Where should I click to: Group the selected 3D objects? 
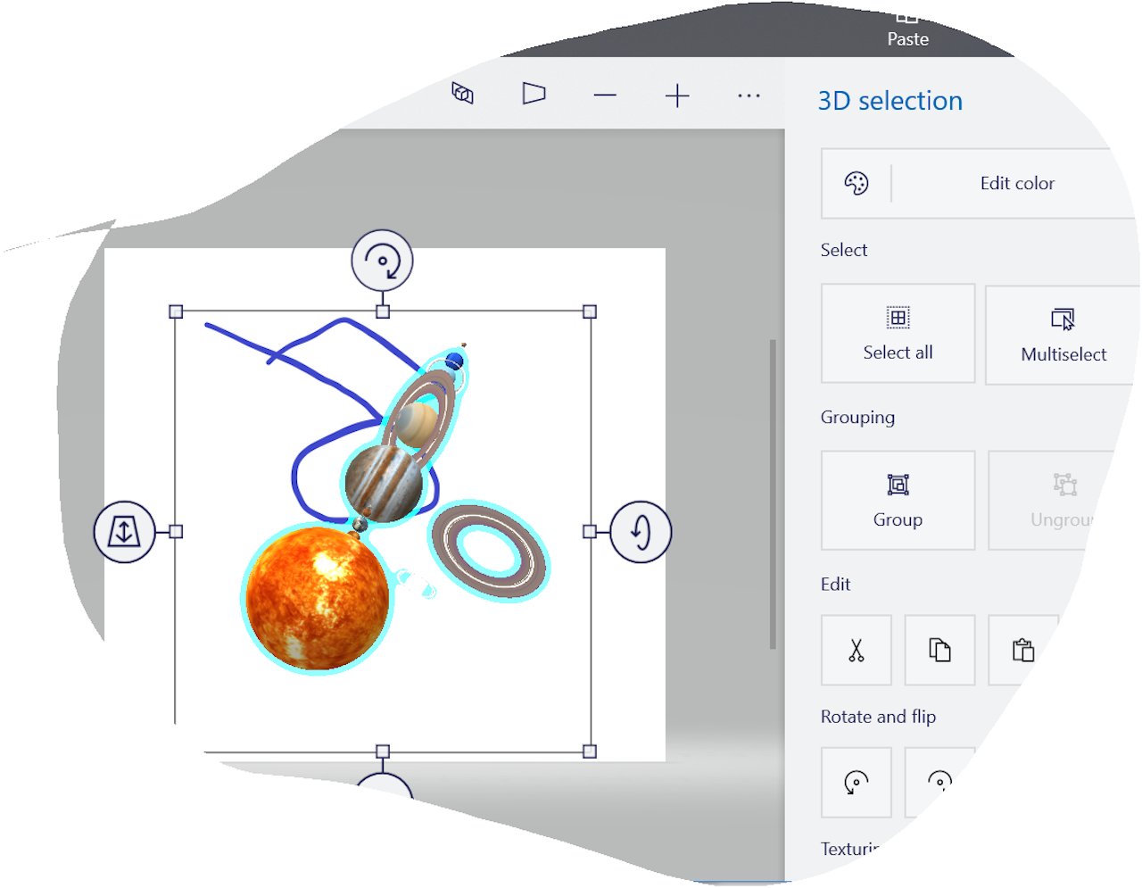[898, 500]
